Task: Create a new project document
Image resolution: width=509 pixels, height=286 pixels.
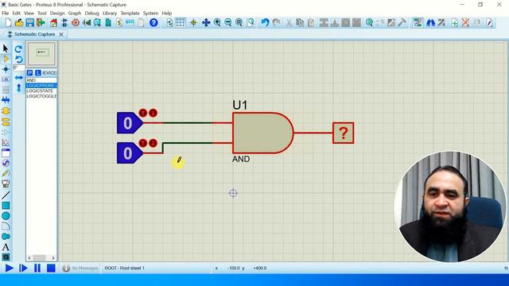Action: [9, 23]
